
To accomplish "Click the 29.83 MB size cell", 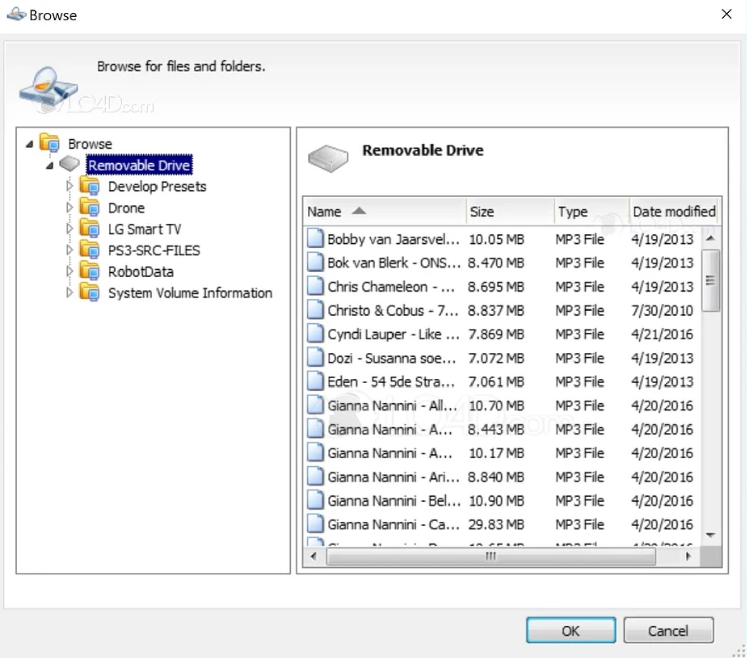I will point(496,524).
